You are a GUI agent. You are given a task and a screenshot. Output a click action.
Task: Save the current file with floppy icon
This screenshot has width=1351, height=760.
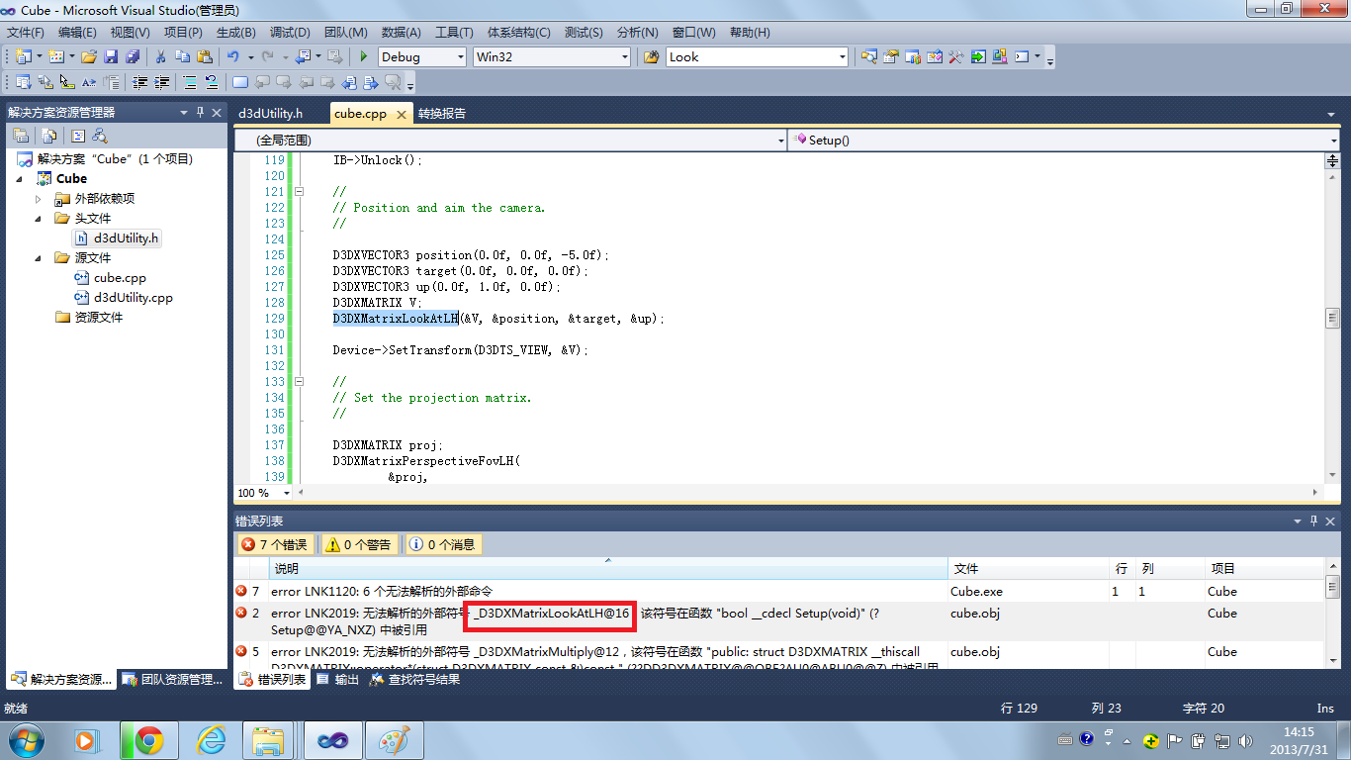[x=111, y=57]
